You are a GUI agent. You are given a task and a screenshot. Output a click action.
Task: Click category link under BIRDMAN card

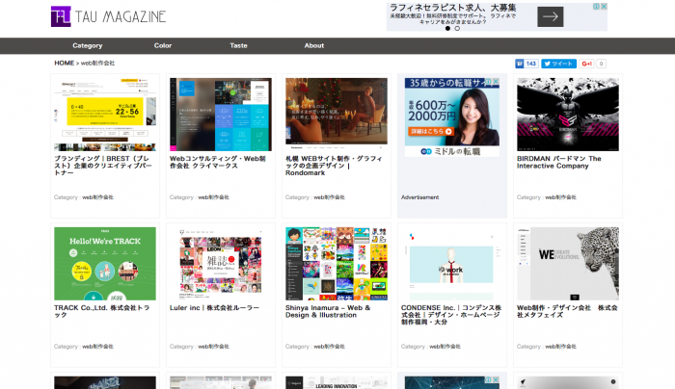(x=560, y=197)
